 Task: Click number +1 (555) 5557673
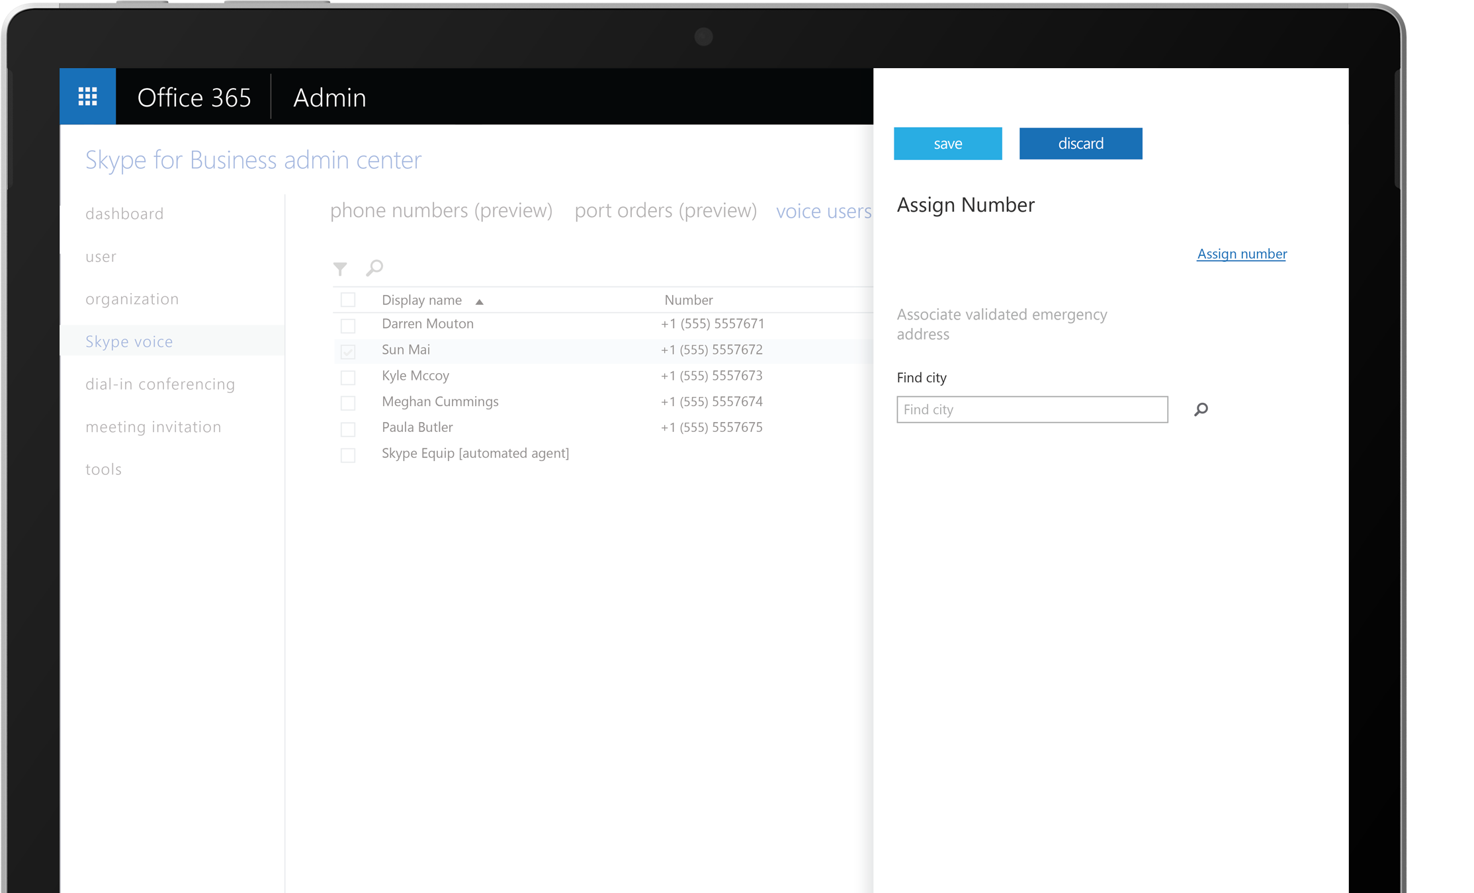pyautogui.click(x=712, y=376)
